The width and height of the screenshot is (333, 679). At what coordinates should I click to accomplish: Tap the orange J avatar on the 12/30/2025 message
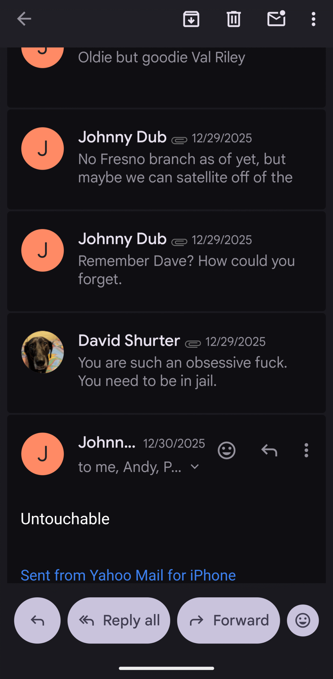43,454
